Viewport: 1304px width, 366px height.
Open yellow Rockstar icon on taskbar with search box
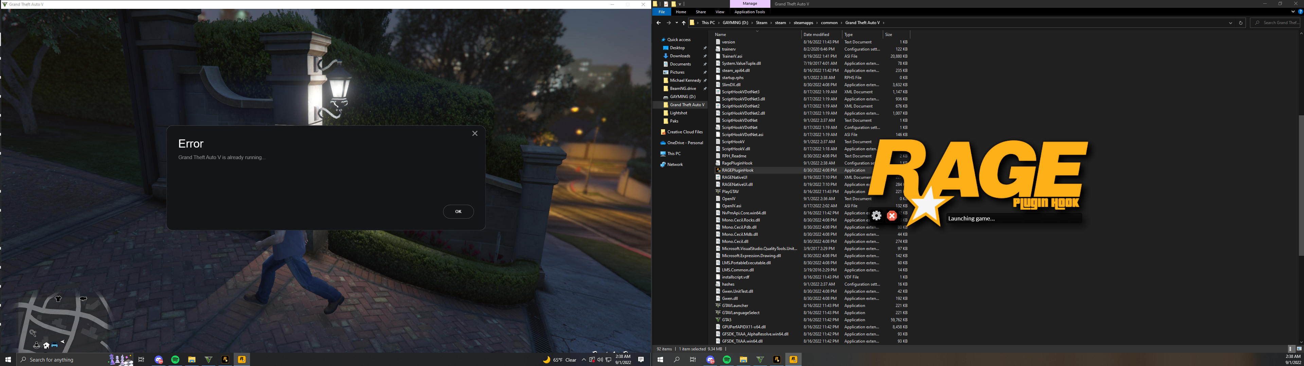[x=242, y=360]
